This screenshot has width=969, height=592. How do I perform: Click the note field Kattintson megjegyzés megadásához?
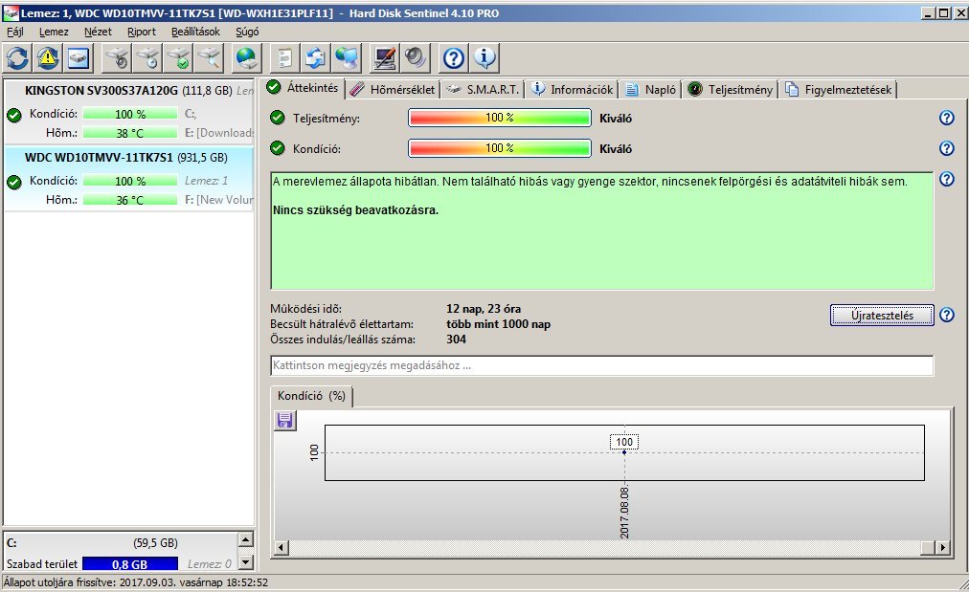tap(602, 365)
